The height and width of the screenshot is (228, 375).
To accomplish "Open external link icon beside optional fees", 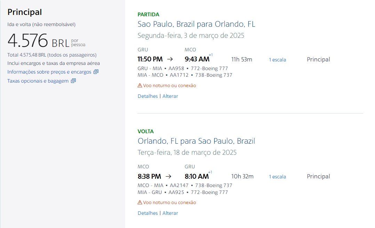I will tap(73, 81).
